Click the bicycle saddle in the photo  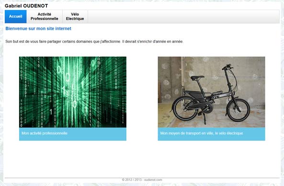[x=197, y=78]
